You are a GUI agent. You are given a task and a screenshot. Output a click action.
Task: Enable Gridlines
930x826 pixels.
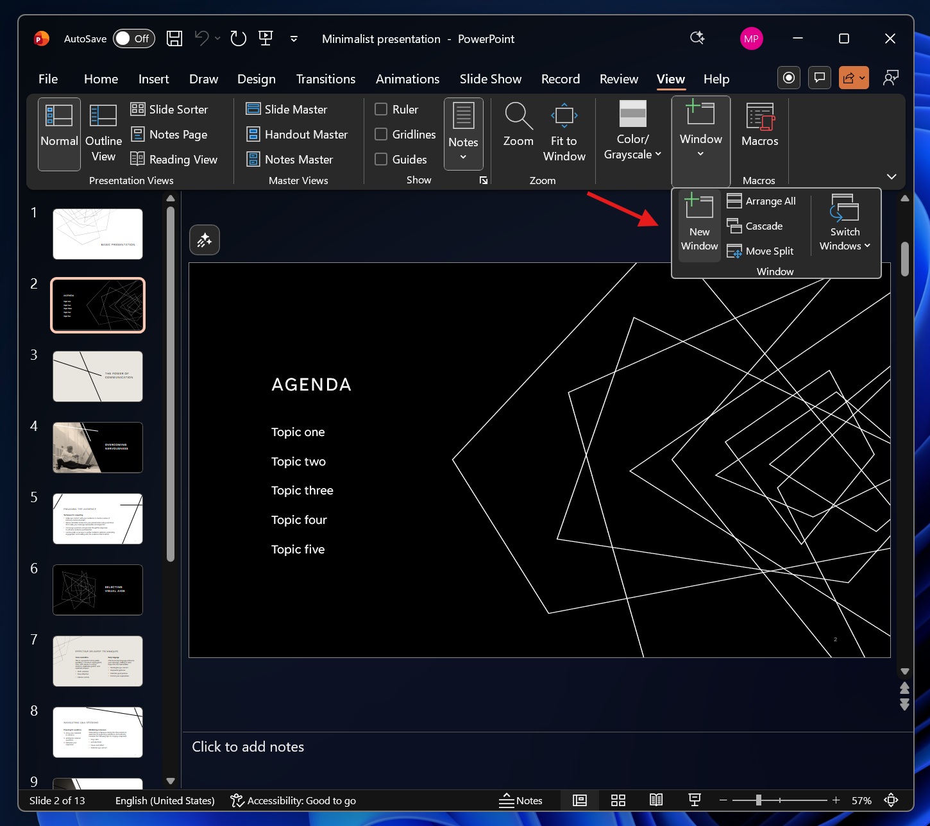pyautogui.click(x=380, y=134)
